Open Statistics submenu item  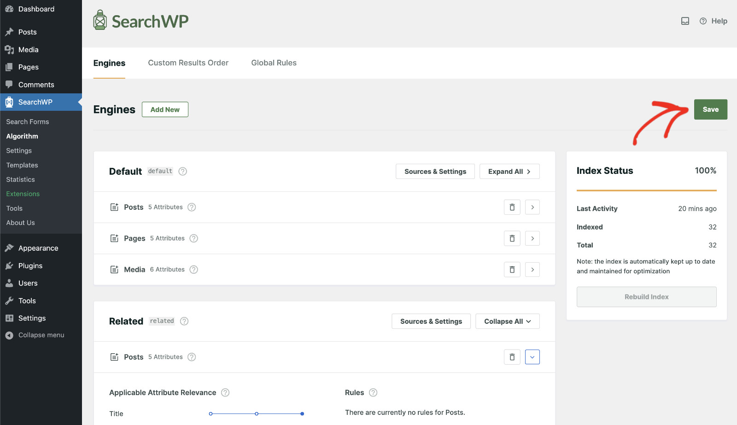(20, 179)
